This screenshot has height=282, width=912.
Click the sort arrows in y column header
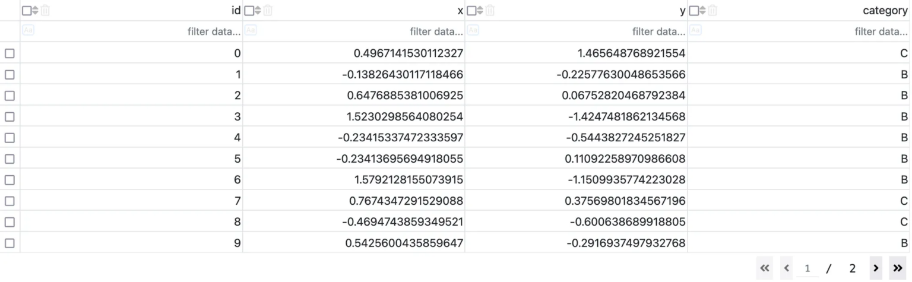point(479,11)
